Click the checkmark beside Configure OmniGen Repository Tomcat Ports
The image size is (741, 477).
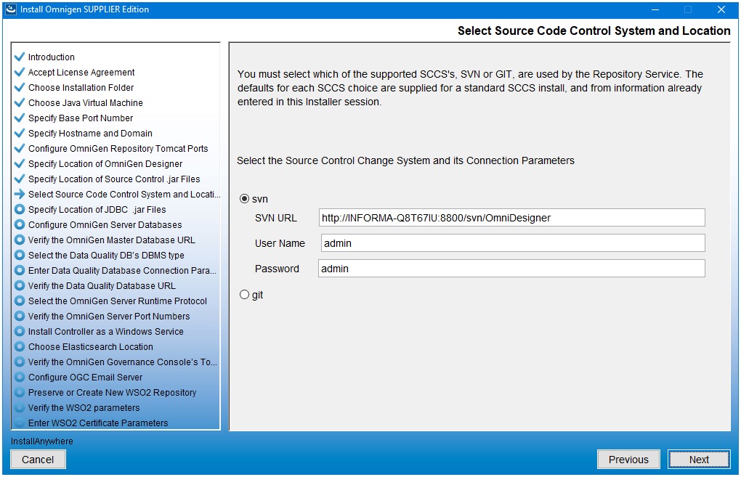coord(20,148)
